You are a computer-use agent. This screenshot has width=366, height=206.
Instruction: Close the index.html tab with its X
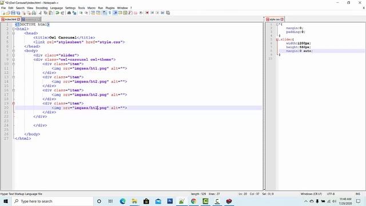tap(19, 19)
